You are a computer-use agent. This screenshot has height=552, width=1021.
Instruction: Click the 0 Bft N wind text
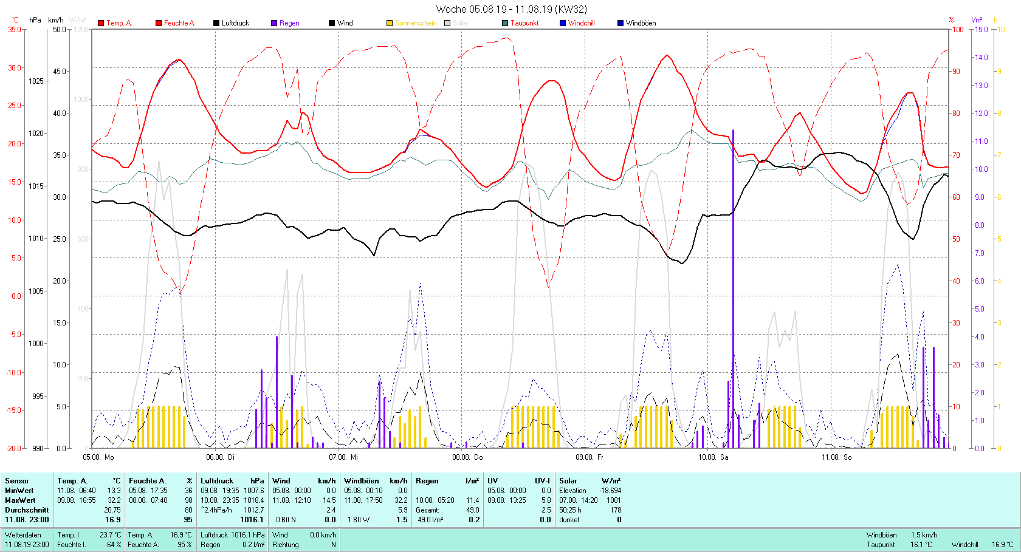pos(286,520)
